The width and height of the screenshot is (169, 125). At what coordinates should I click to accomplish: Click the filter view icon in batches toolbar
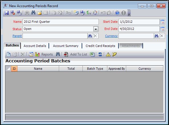(31, 54)
